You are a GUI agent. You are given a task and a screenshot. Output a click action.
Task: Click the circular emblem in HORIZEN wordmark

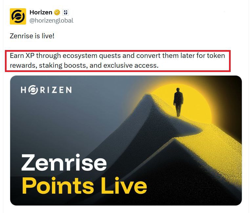(x=33, y=90)
